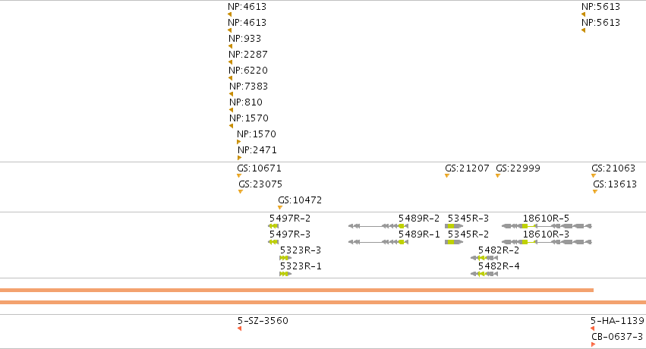
Task: Click the red marker under 5-HA-1139
Action: click(x=592, y=329)
